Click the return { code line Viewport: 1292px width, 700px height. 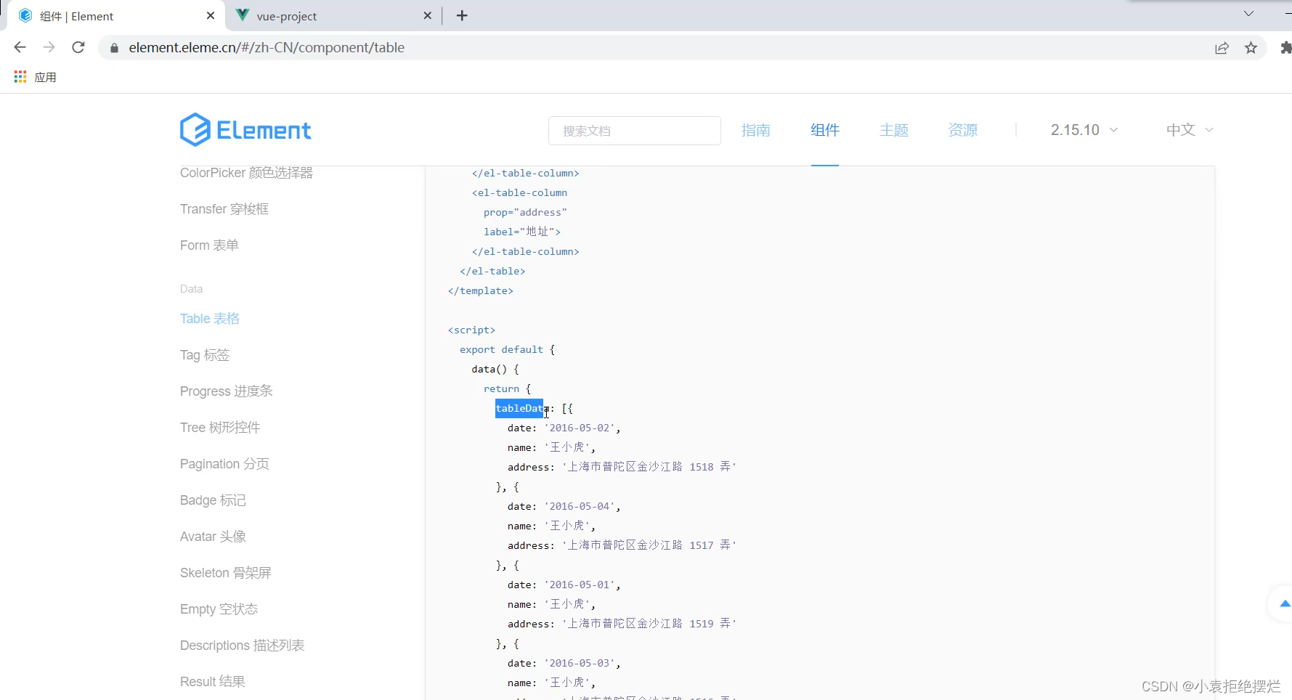(x=508, y=388)
